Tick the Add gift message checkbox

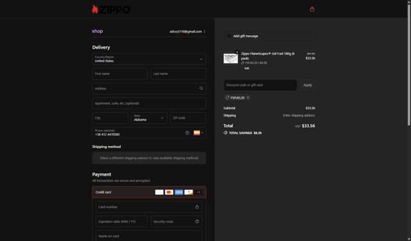tap(229, 36)
